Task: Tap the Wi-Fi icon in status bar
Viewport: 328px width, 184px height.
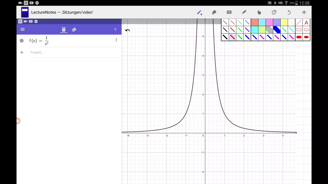Action: (x=286, y=3)
